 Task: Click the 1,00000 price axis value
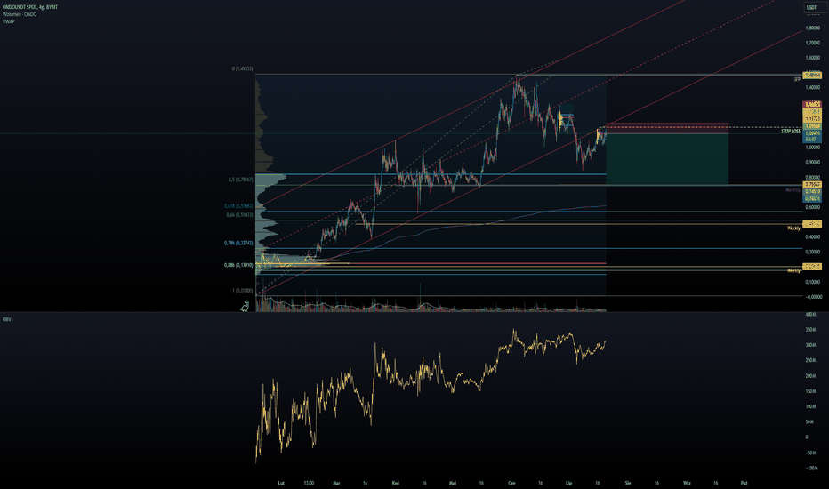[x=813, y=148]
